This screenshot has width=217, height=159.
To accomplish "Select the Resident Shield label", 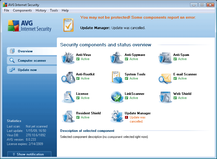I will [88, 113].
